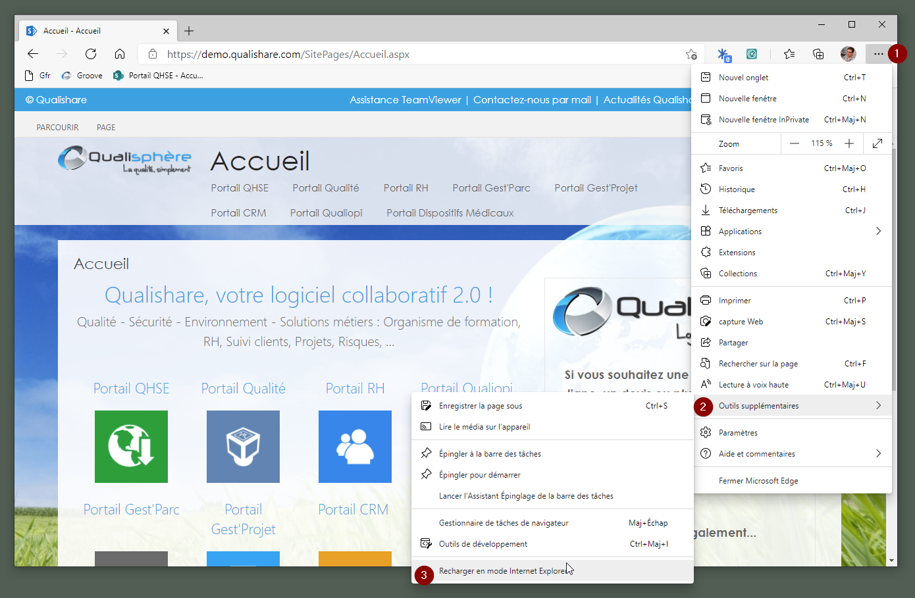This screenshot has width=915, height=598.
Task: Open Portail Gest'Parc navigation link
Action: tap(491, 188)
